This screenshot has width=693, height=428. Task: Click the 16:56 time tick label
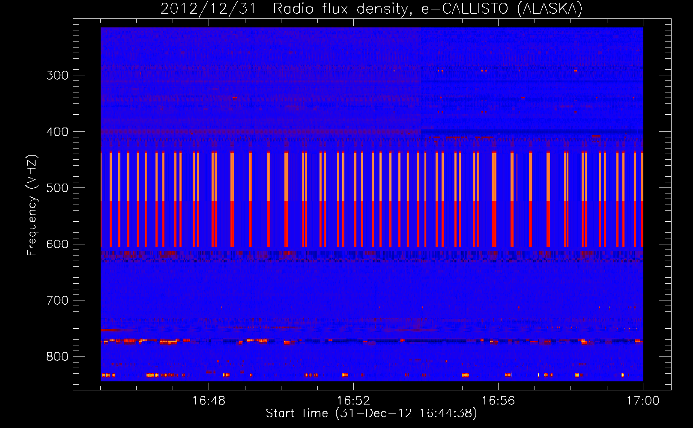coord(498,401)
